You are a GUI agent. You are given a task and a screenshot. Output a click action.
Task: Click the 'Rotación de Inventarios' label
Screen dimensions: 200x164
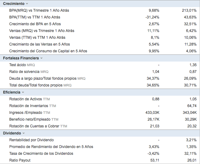(x=29, y=106)
